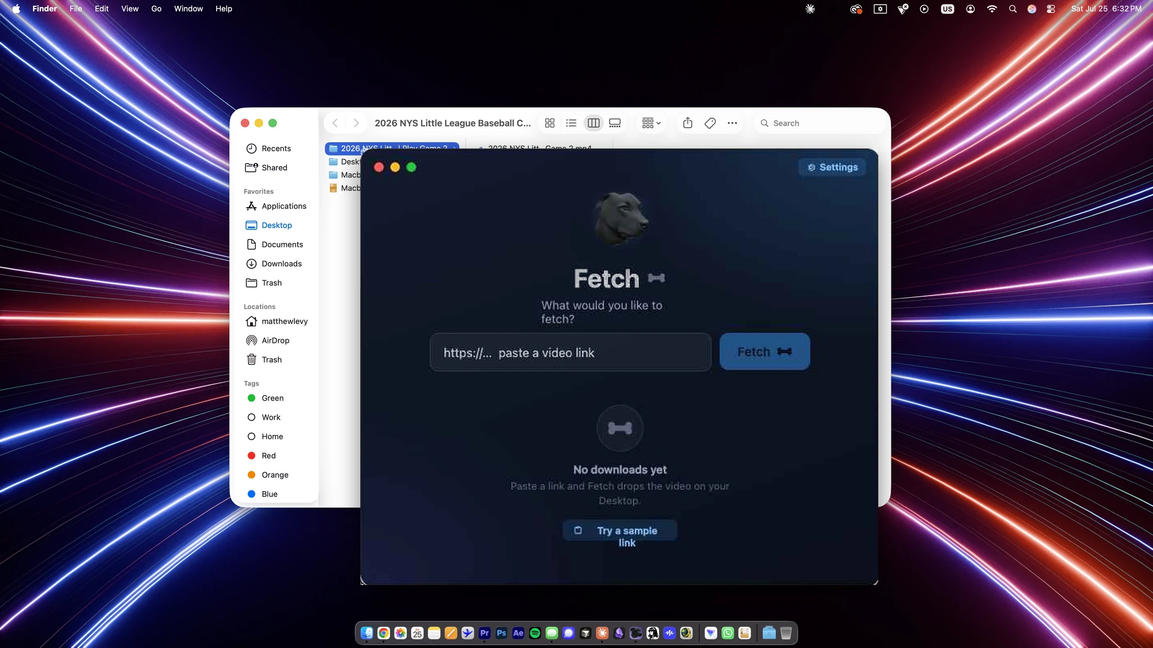Open Spotify from the Dock
This screenshot has height=648, width=1153.
click(x=535, y=633)
